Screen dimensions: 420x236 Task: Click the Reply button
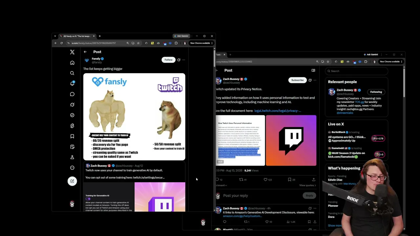pos(309,196)
